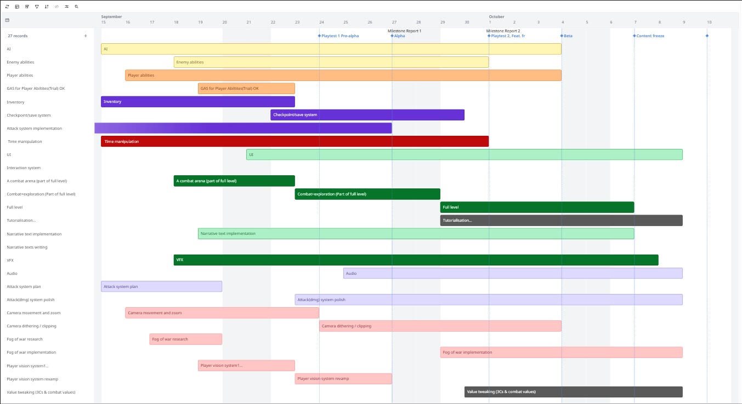Add a new record with the plus button

(86, 36)
